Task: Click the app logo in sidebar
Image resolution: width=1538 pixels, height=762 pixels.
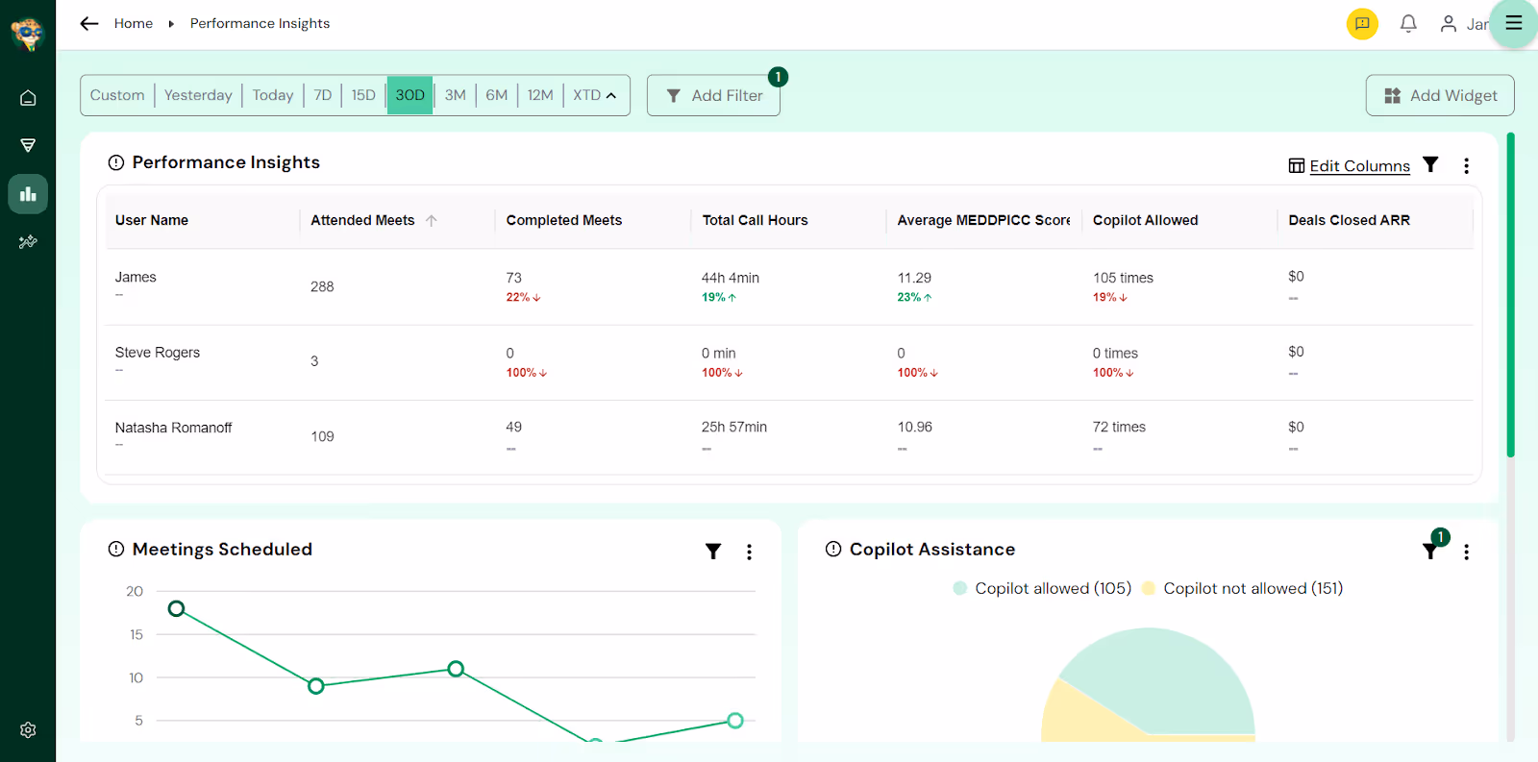Action: tap(27, 35)
